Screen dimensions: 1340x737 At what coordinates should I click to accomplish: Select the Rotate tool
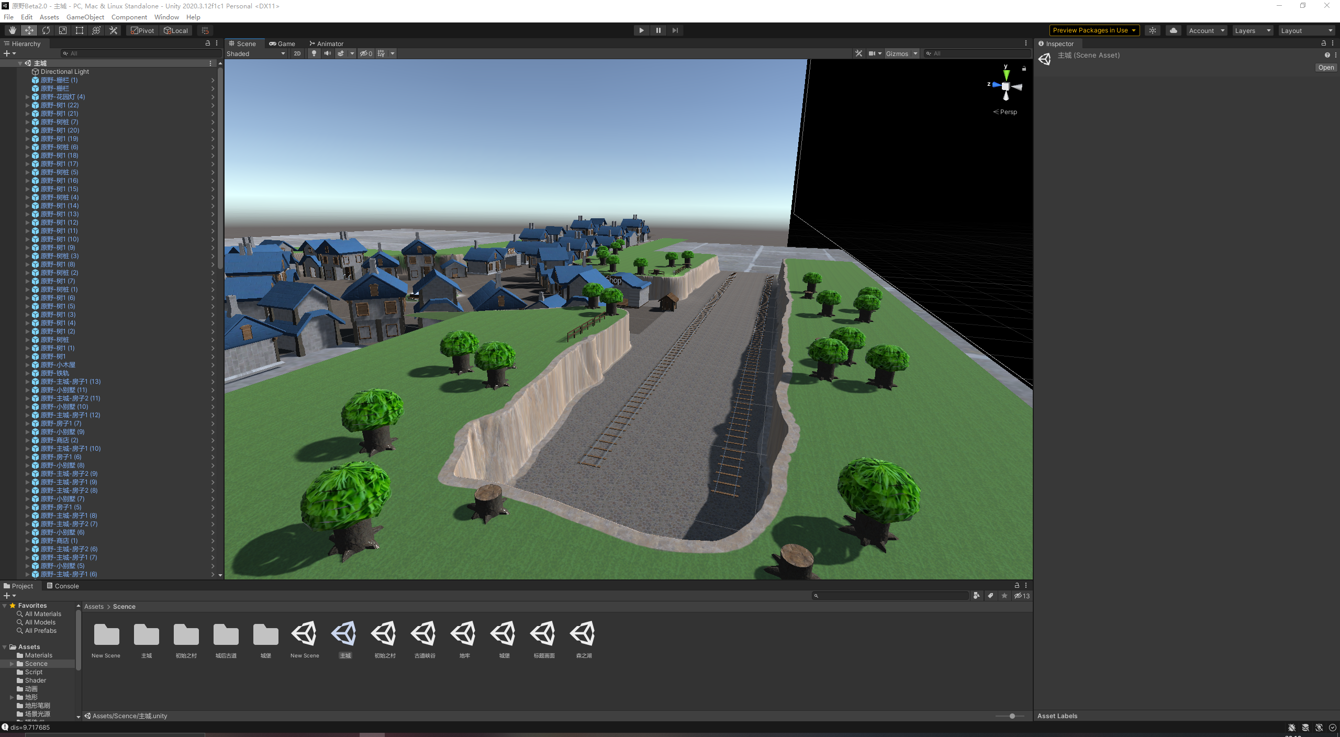click(46, 30)
